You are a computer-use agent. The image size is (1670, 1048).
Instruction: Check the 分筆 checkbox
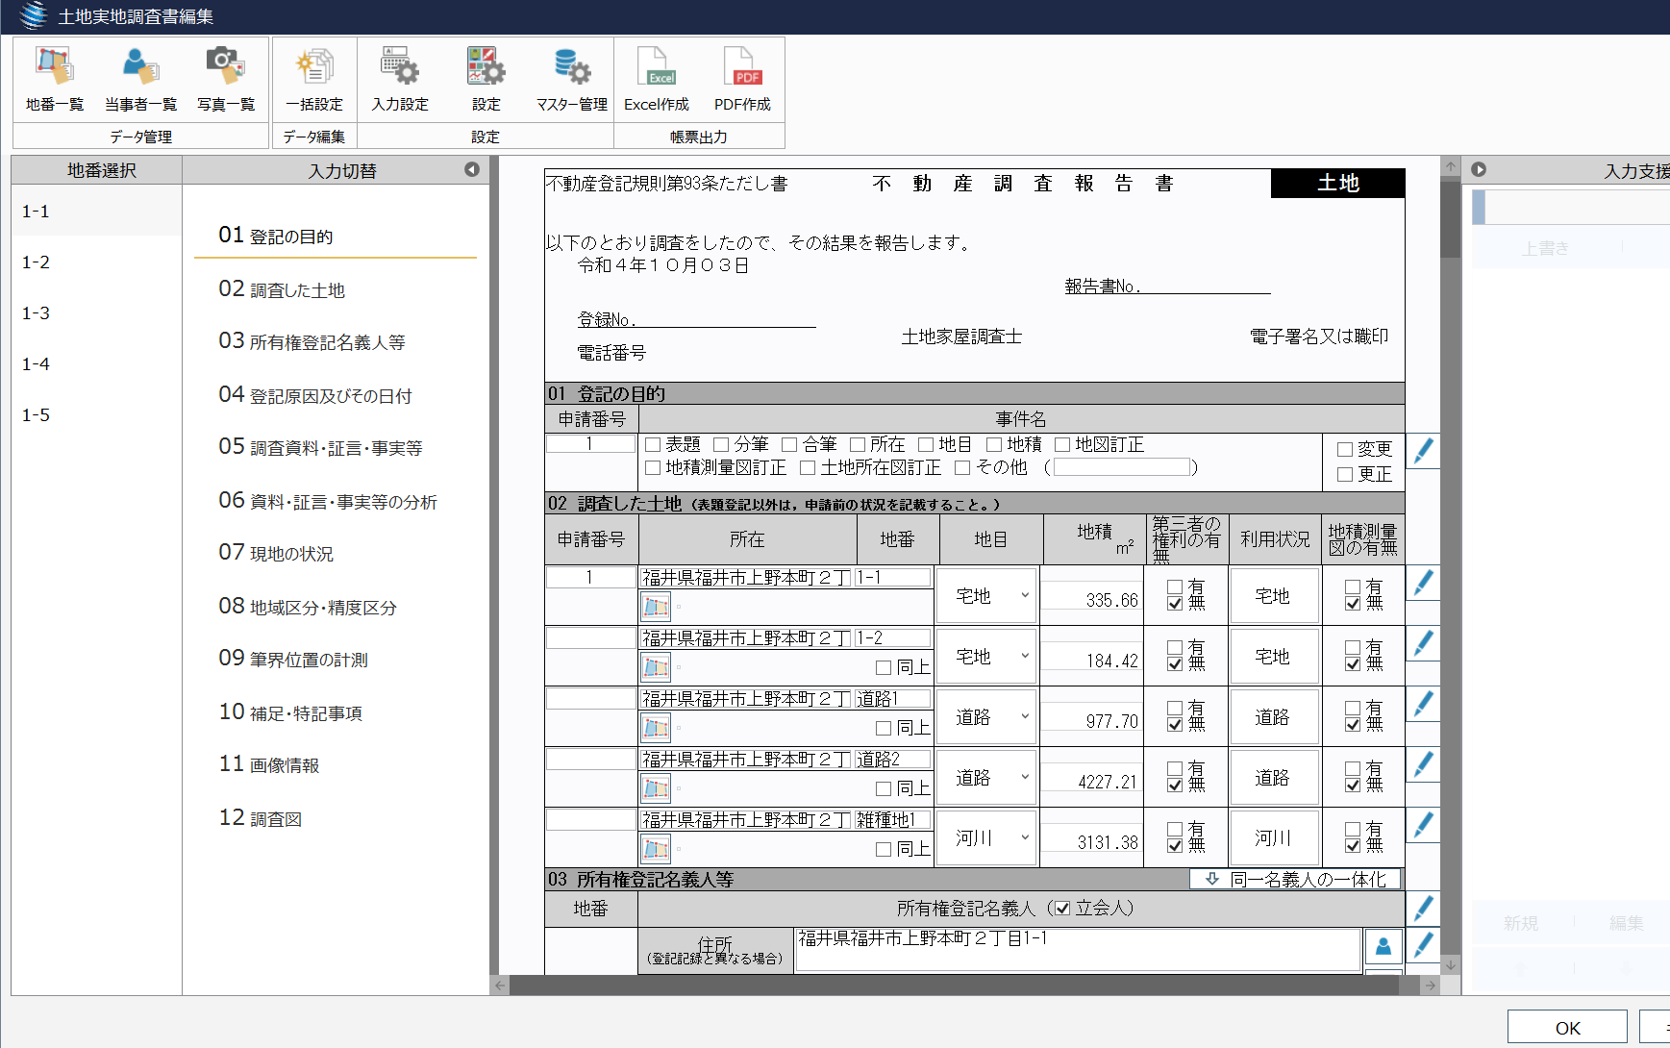[721, 444]
